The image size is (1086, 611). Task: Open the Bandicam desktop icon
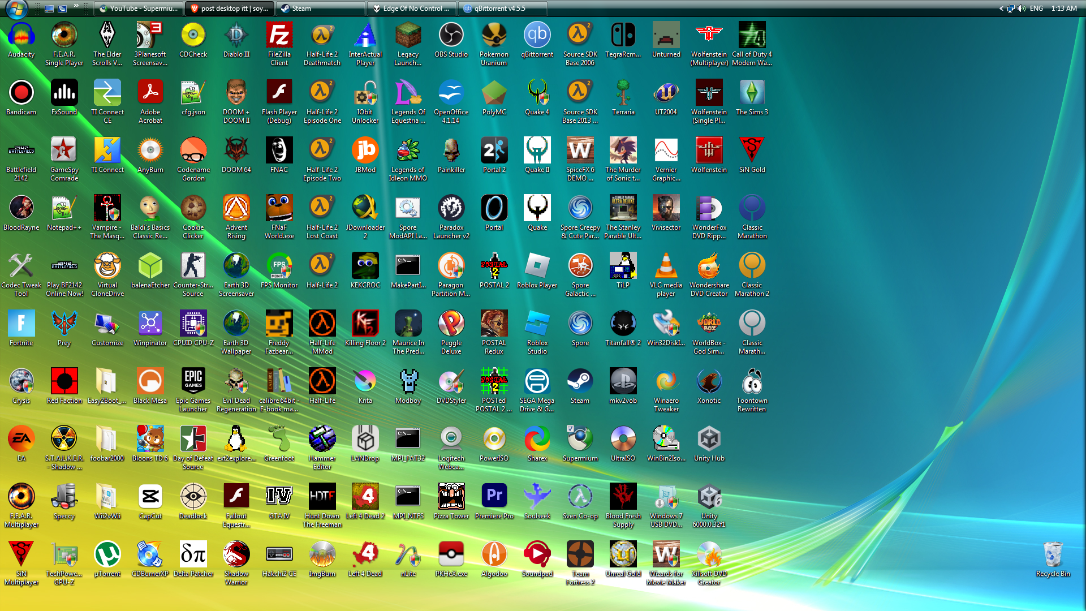click(x=21, y=98)
